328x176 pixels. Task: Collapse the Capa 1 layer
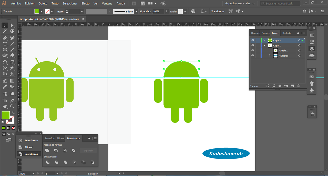pos(264,45)
